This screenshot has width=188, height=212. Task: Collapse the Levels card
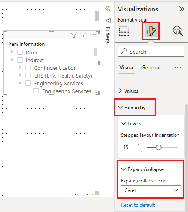click(x=123, y=123)
